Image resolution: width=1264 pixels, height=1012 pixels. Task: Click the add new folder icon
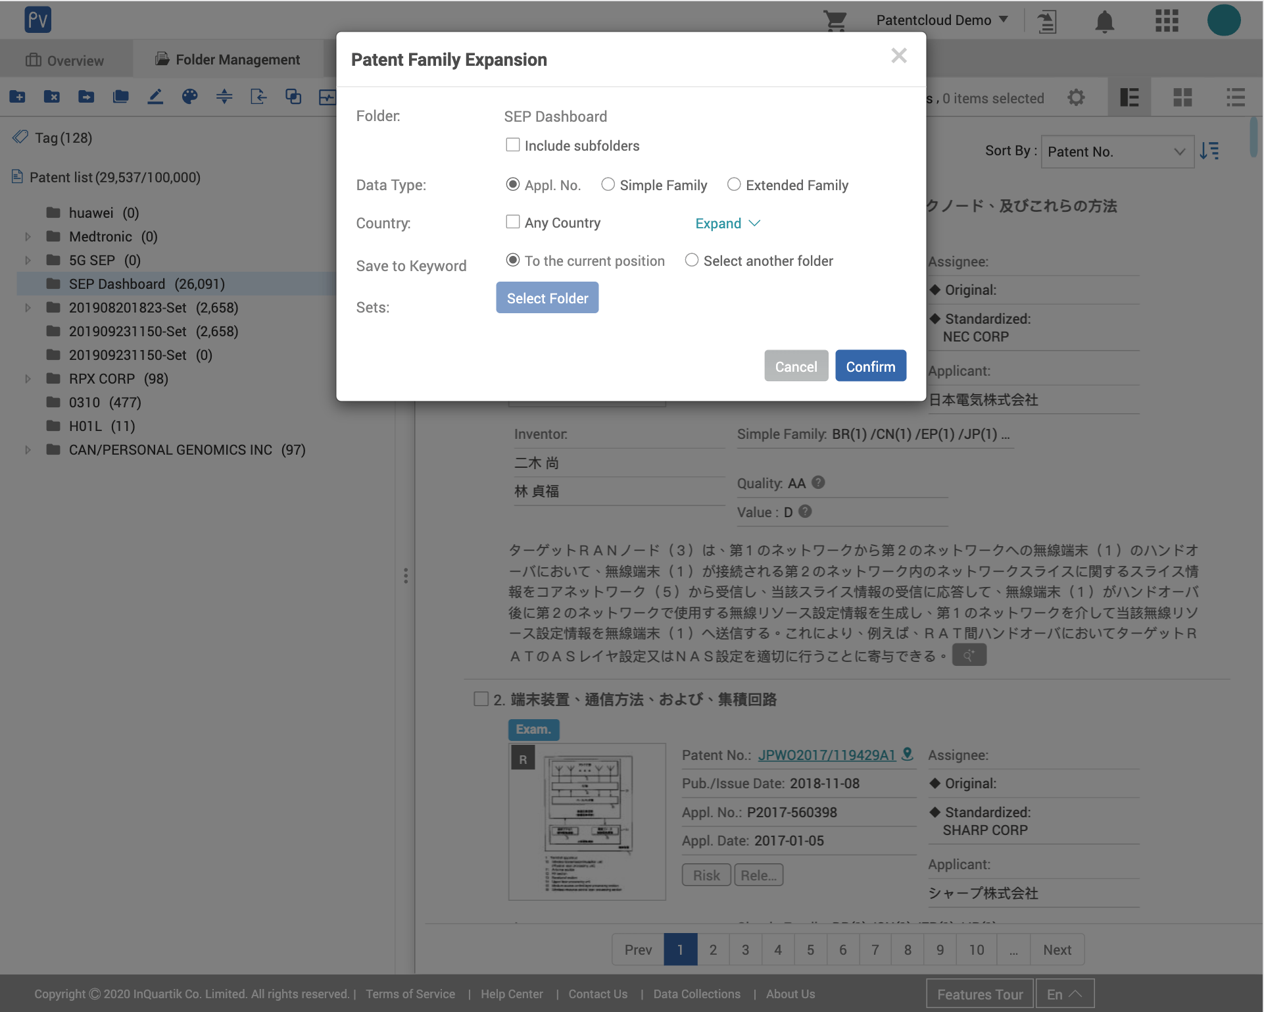coord(18,97)
